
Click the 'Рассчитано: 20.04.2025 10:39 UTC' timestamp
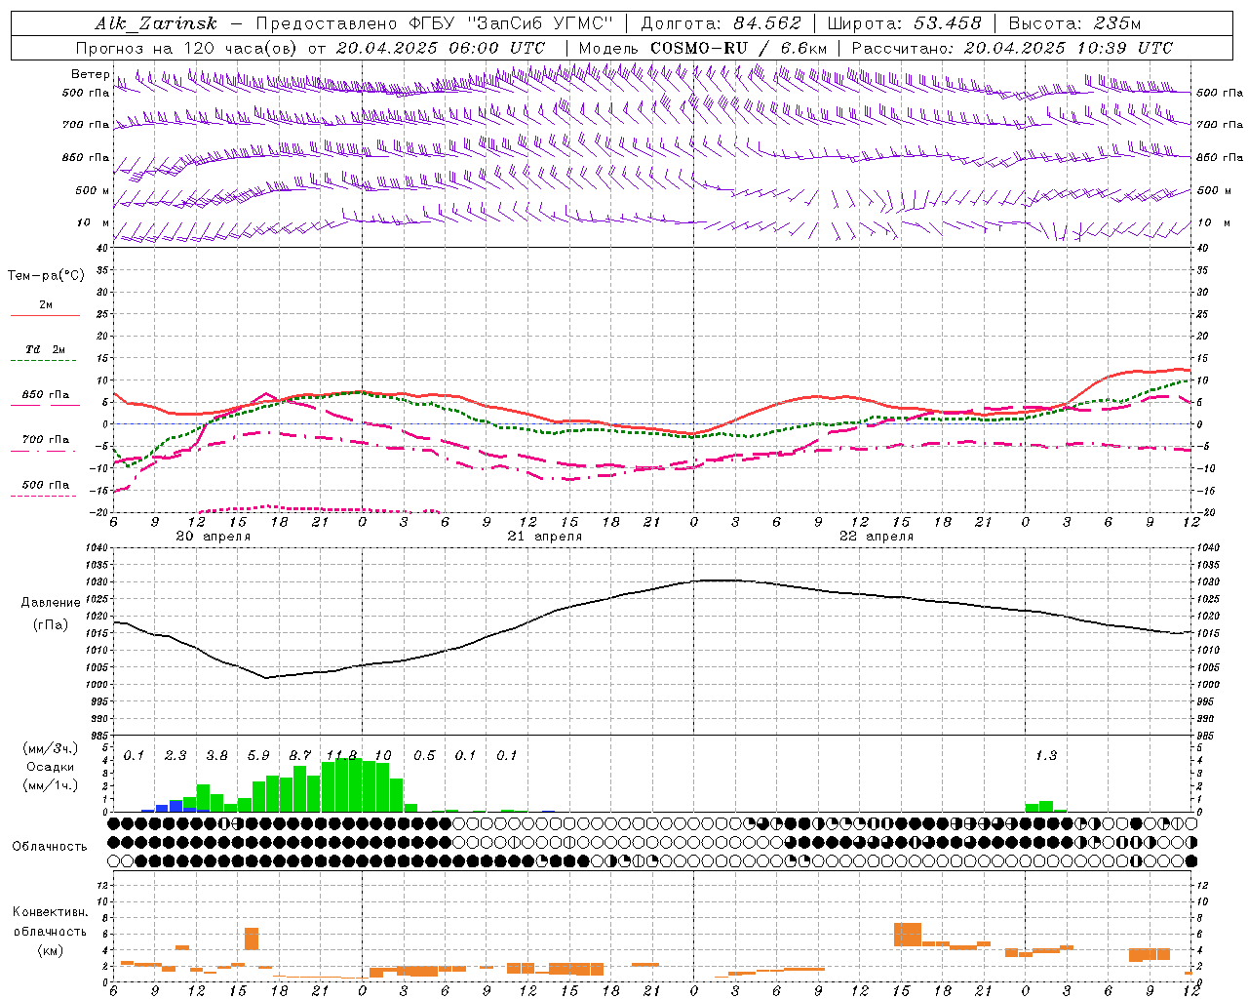click(1012, 48)
